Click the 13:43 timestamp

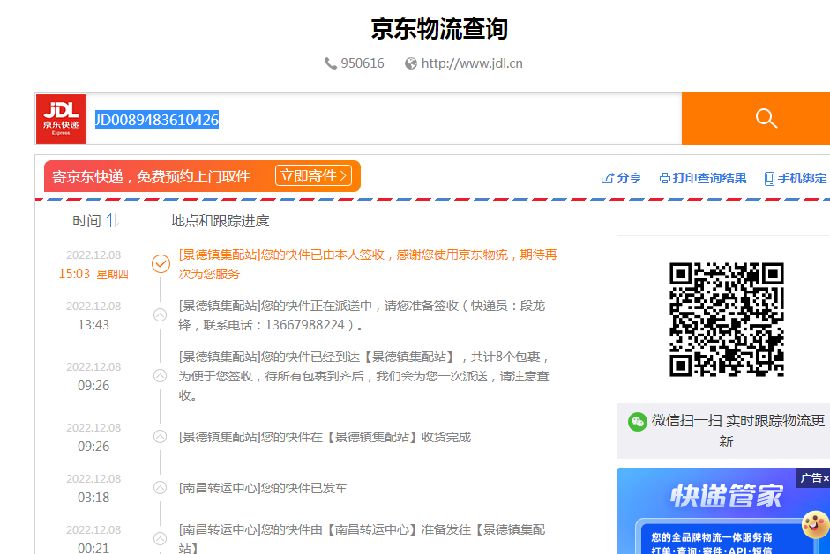(93, 325)
